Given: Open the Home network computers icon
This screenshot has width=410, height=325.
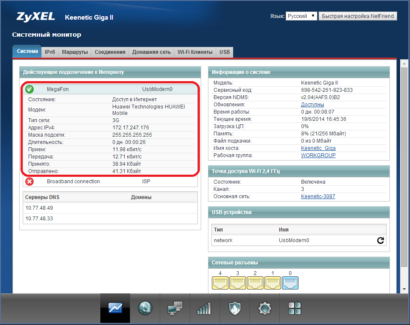Looking at the screenshot, I should tap(175, 308).
